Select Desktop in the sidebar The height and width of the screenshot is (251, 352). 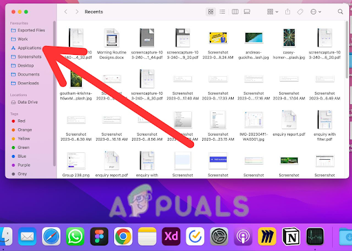23,66
